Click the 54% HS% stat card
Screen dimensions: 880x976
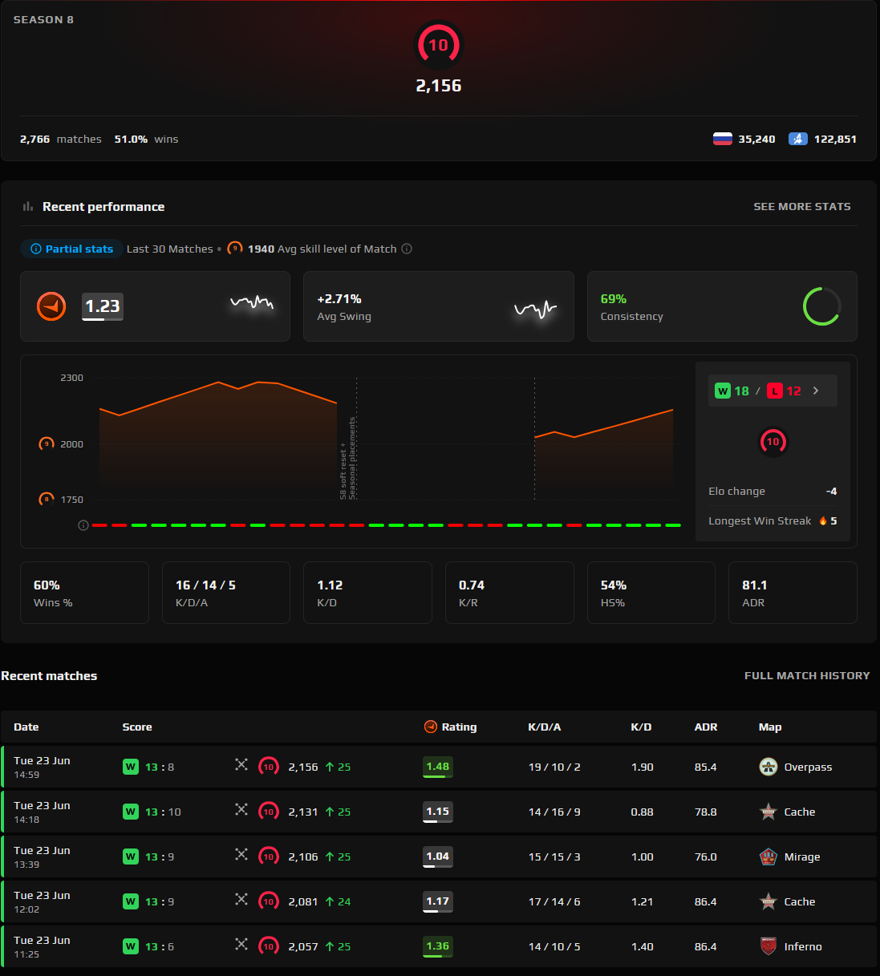(651, 593)
